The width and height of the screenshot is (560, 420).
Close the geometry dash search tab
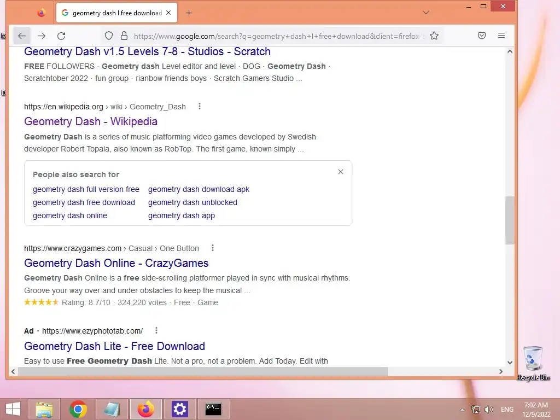click(x=168, y=13)
